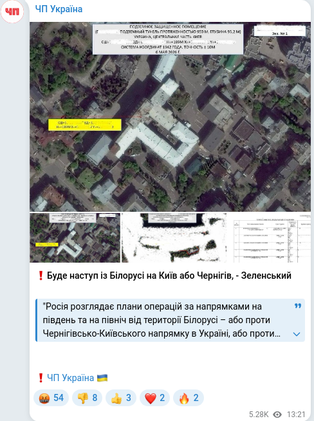Viewport: 314px width, 421px height.
Task: Click the Ukrainian flag emoji
Action: (x=102, y=378)
